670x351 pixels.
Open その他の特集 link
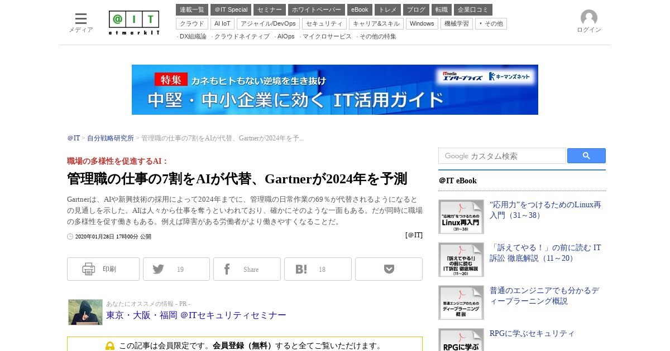377,37
